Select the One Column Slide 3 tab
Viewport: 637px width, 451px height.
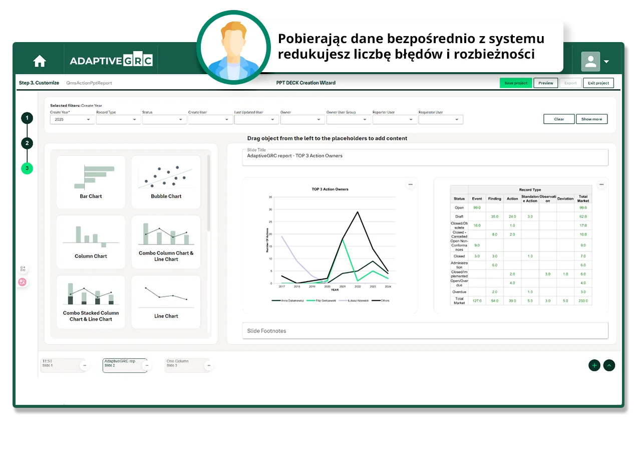tap(183, 365)
